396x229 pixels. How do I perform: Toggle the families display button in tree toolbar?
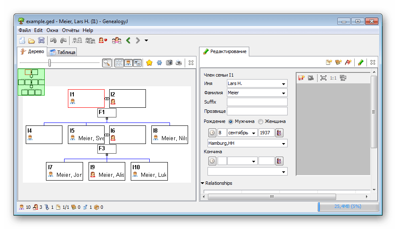coord(119,63)
